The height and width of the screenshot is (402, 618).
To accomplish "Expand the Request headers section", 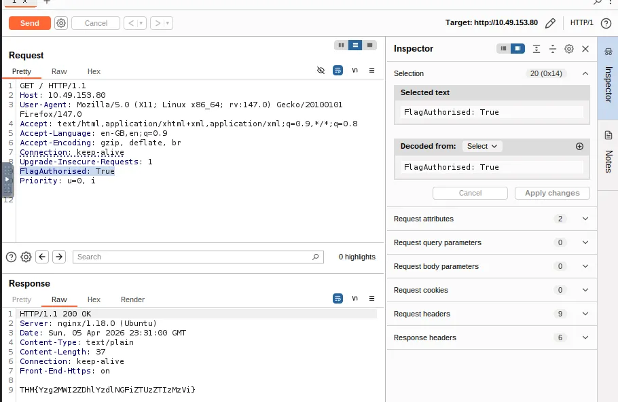I will [585, 314].
